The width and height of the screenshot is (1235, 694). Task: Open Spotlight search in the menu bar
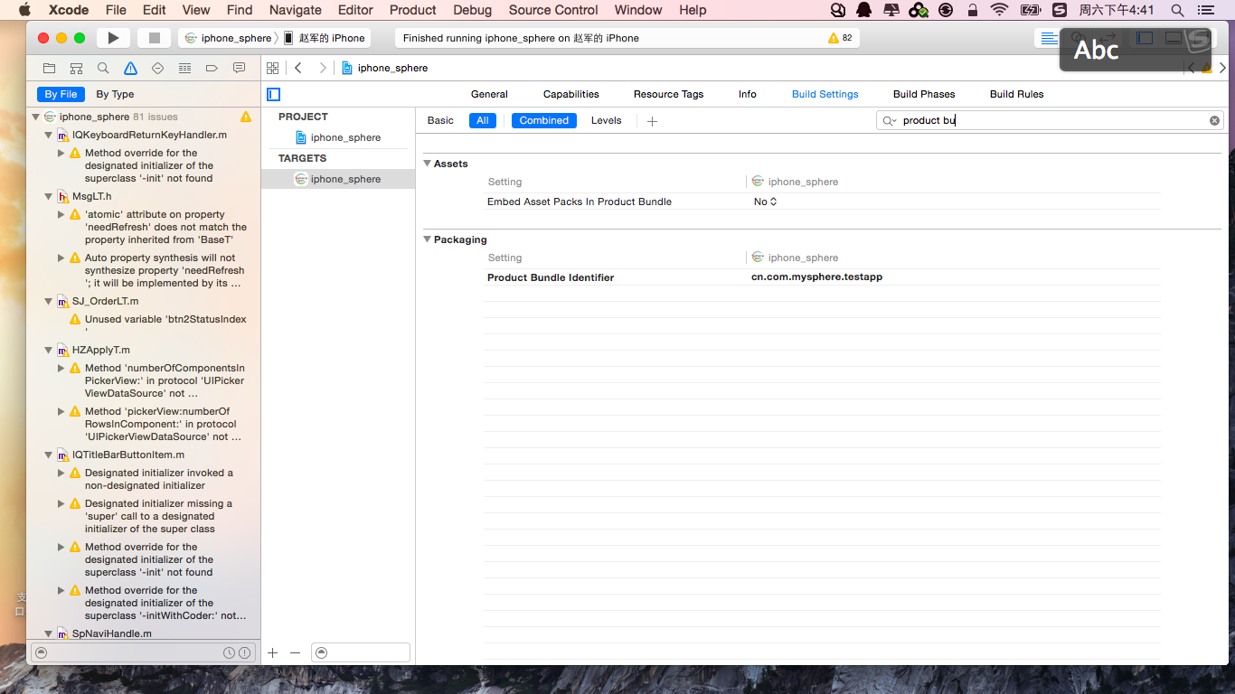1177,10
